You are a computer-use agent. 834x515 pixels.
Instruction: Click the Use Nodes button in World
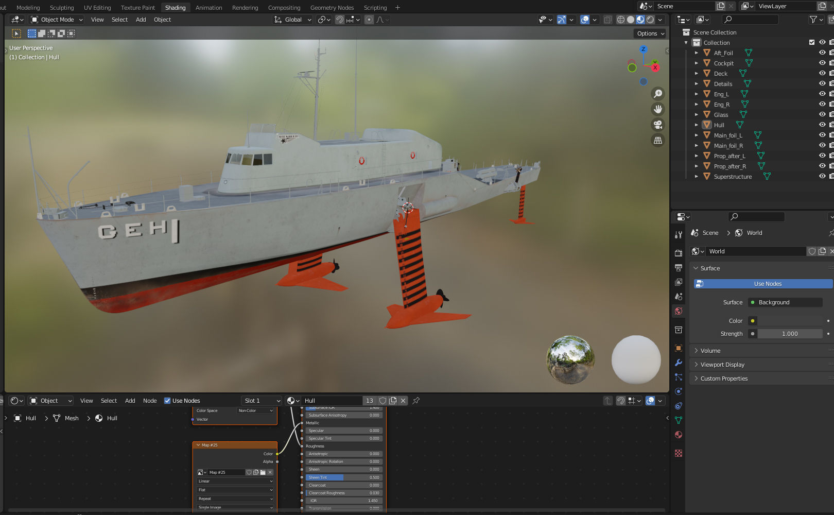763,284
